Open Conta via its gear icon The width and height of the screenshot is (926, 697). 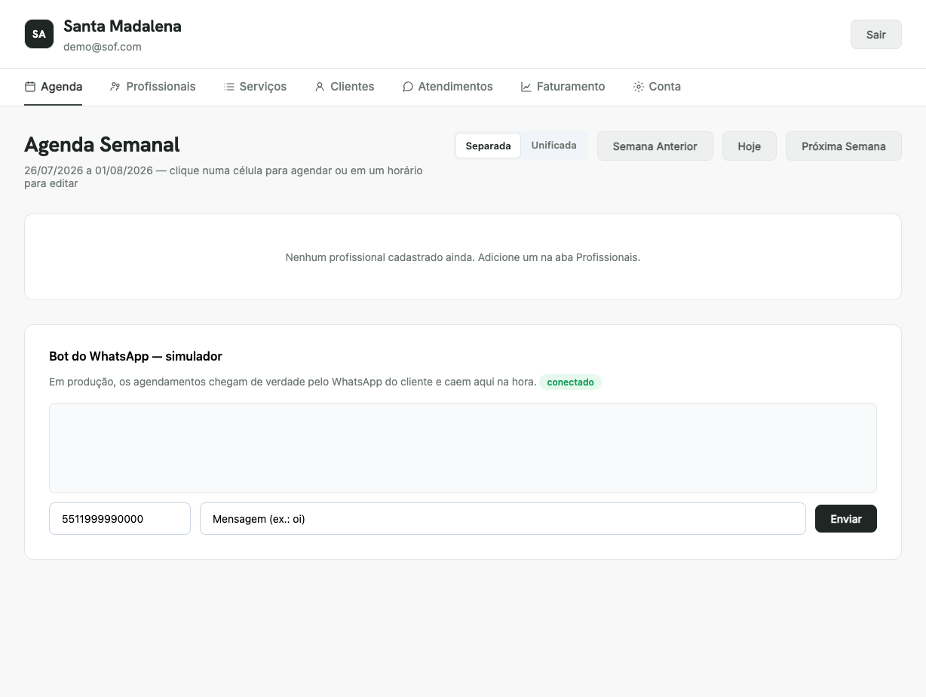tap(639, 87)
